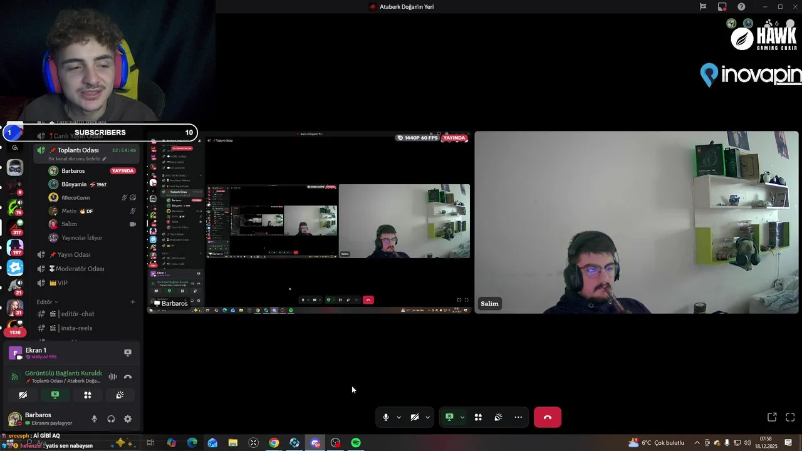Select Barbaros in voice channel list
This screenshot has height=451, width=802.
(93, 171)
